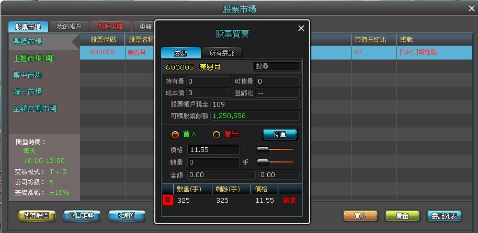478x233 pixels.
Task: Select the 買入 radio button
Action: coord(175,134)
